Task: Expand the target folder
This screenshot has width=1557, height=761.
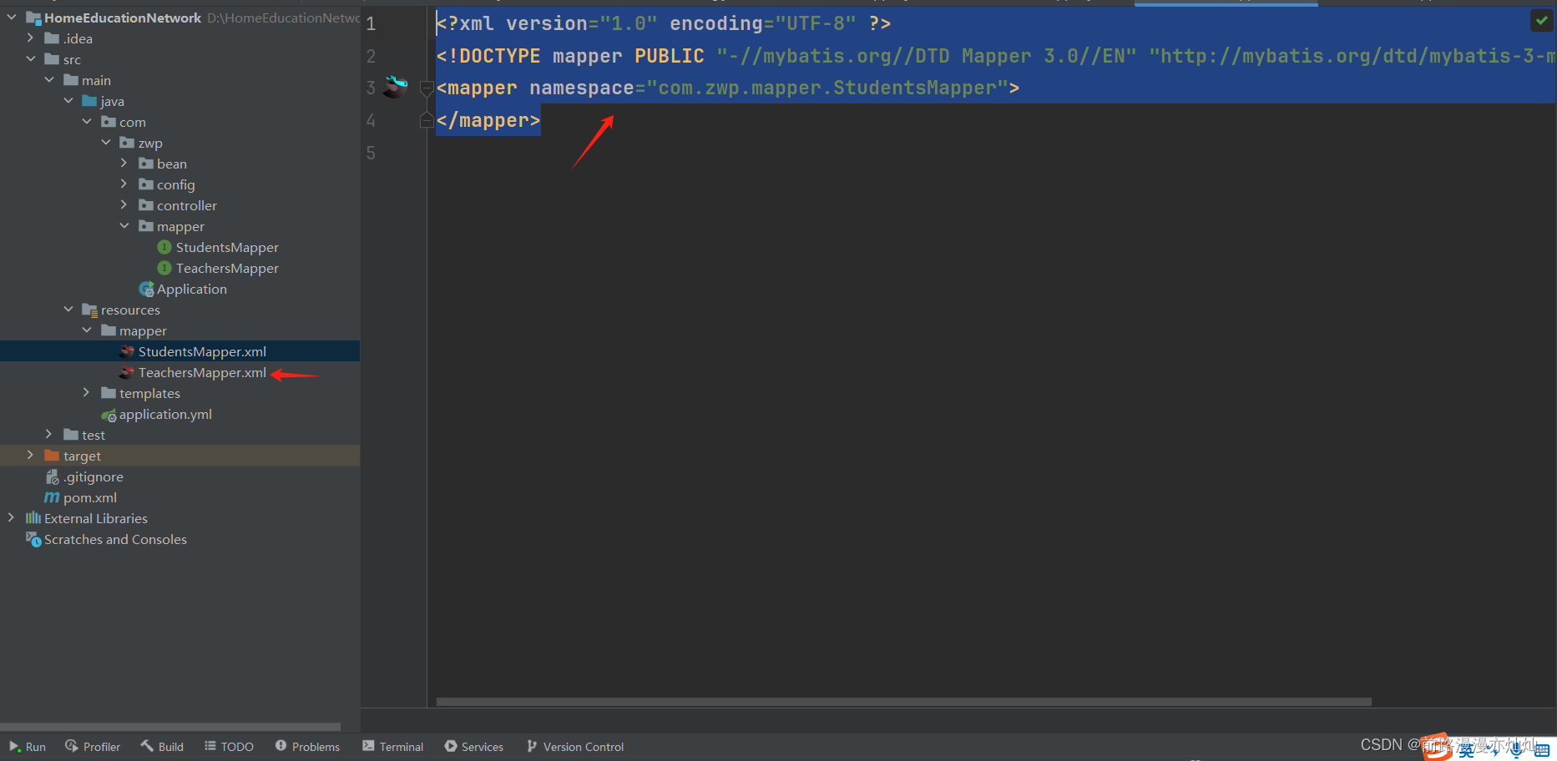Action: (x=31, y=455)
